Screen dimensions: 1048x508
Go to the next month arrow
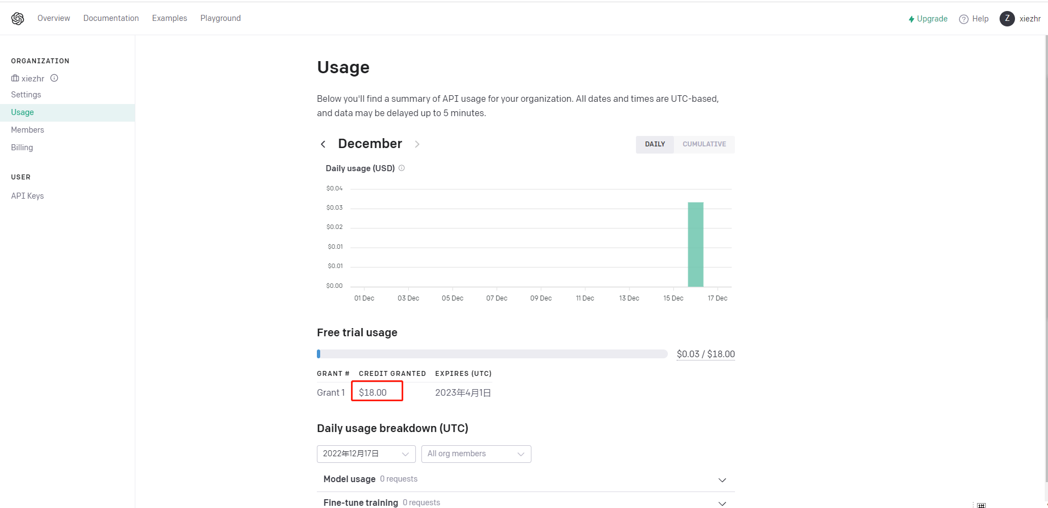click(x=417, y=144)
